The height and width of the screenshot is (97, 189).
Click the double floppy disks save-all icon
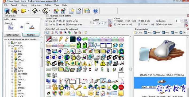coord(45,11)
